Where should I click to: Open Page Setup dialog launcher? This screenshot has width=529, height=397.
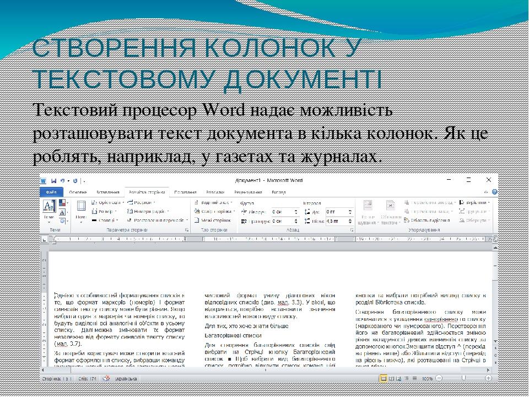[x=186, y=230]
